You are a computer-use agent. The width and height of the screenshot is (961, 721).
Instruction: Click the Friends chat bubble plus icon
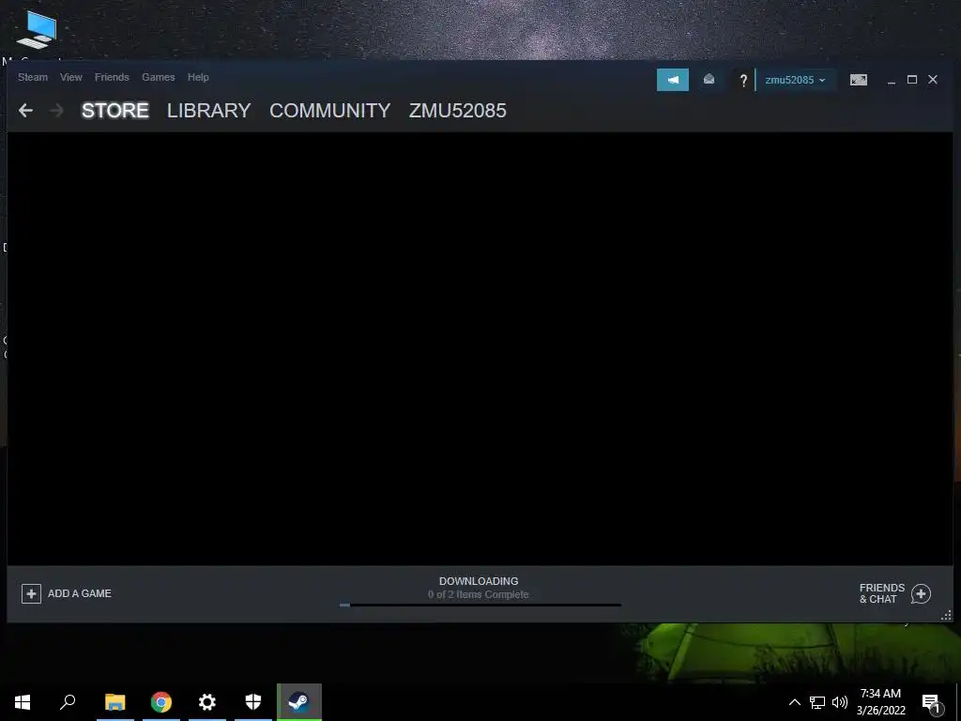(x=921, y=593)
